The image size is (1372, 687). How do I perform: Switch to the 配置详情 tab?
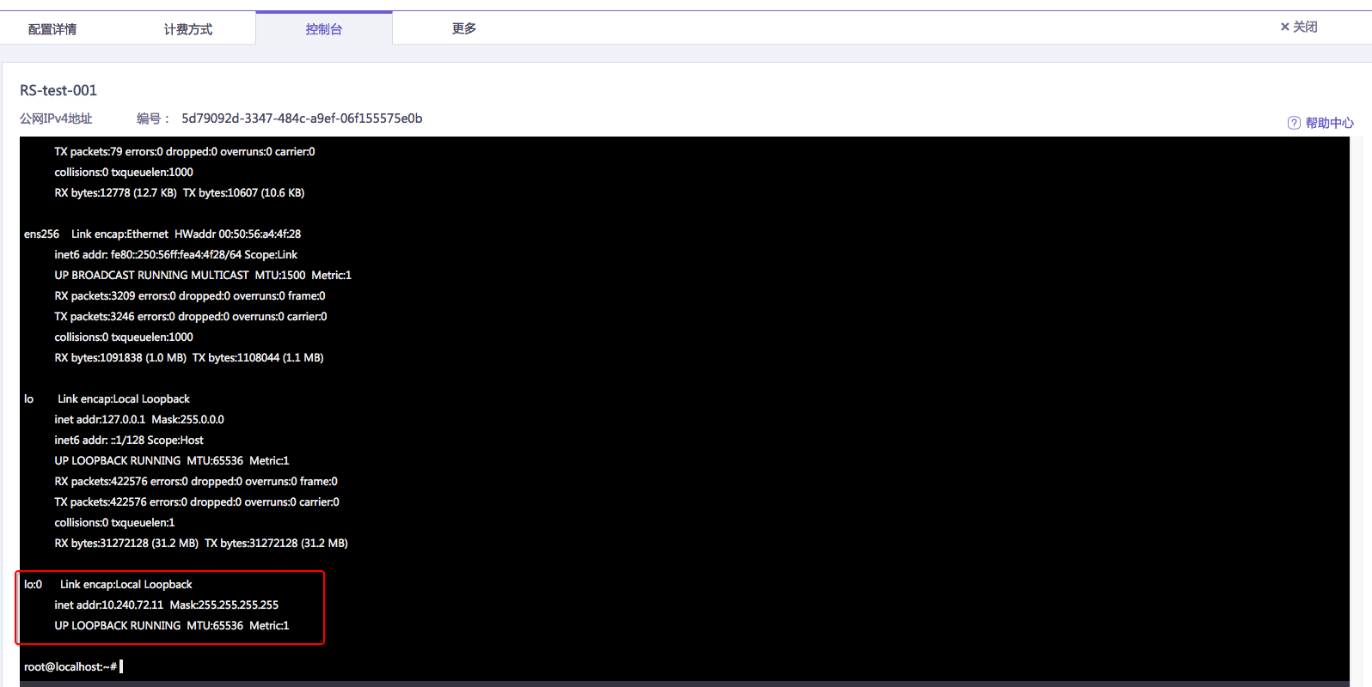52,29
